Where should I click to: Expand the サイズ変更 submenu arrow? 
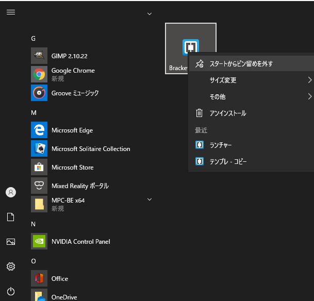tap(310, 80)
